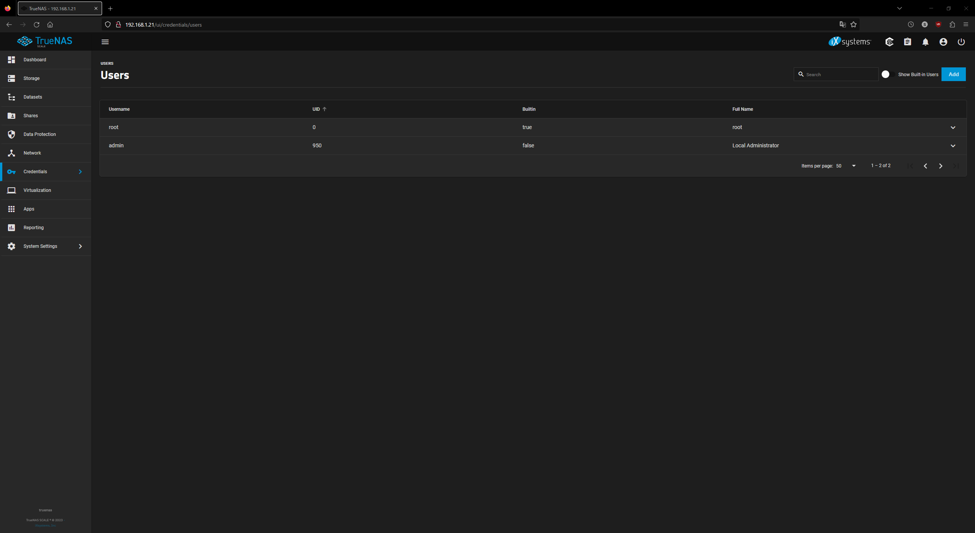Enable the Show Built-in Users toggle
The width and height of the screenshot is (975, 533).
[887, 74]
